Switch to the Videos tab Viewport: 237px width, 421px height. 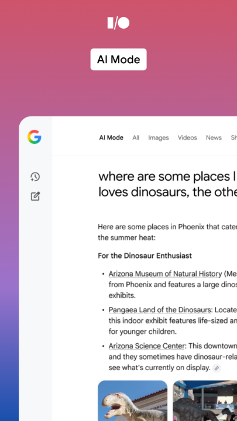click(x=187, y=138)
